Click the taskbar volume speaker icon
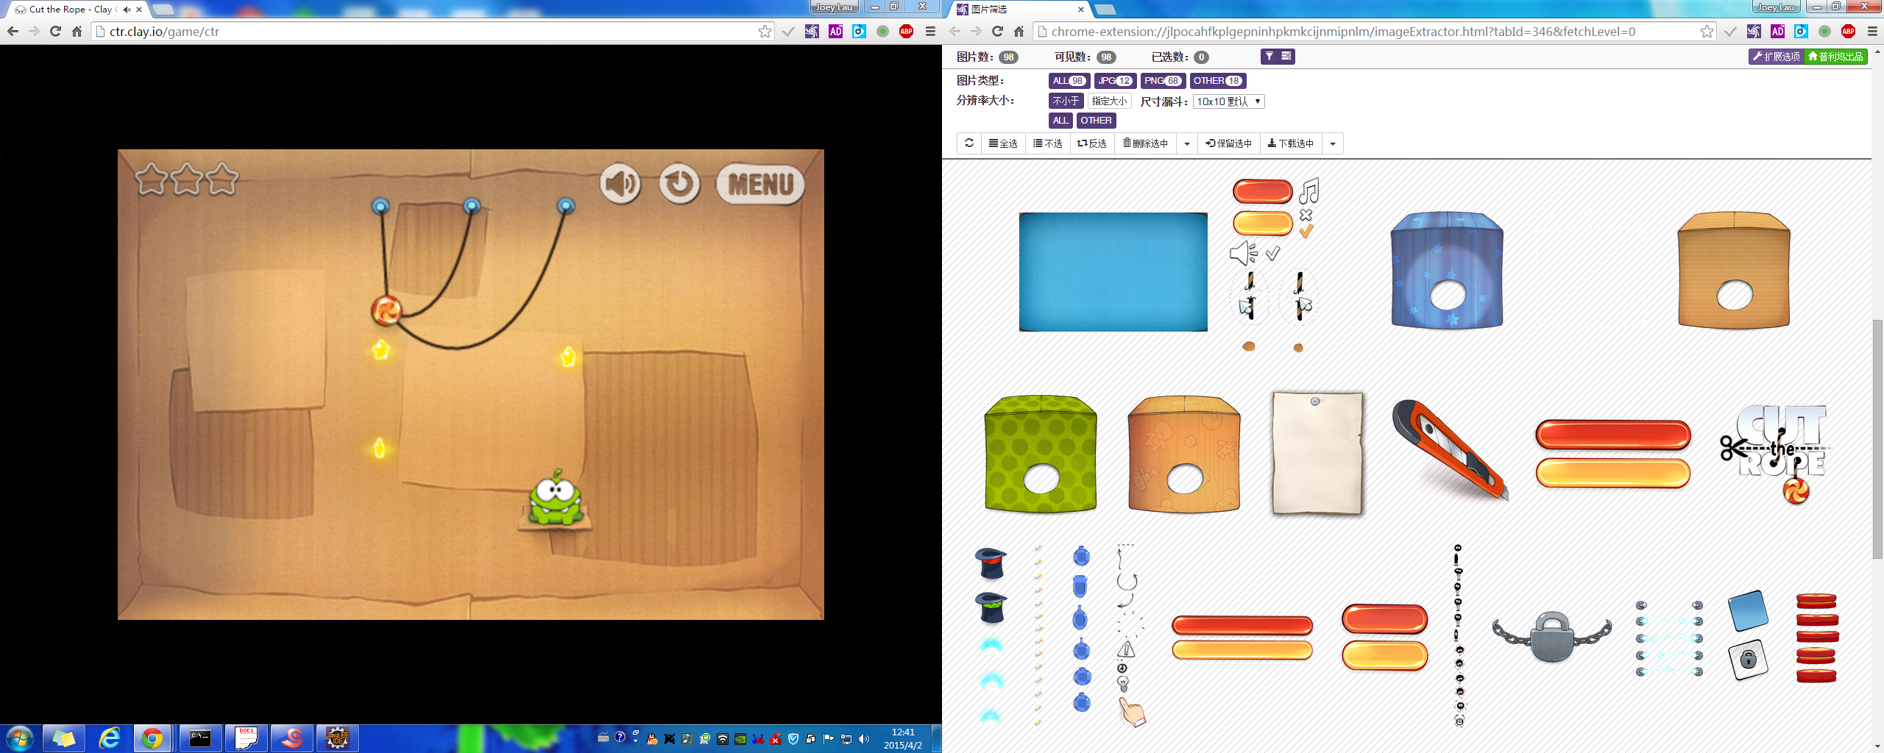The width and height of the screenshot is (1884, 753). (864, 739)
